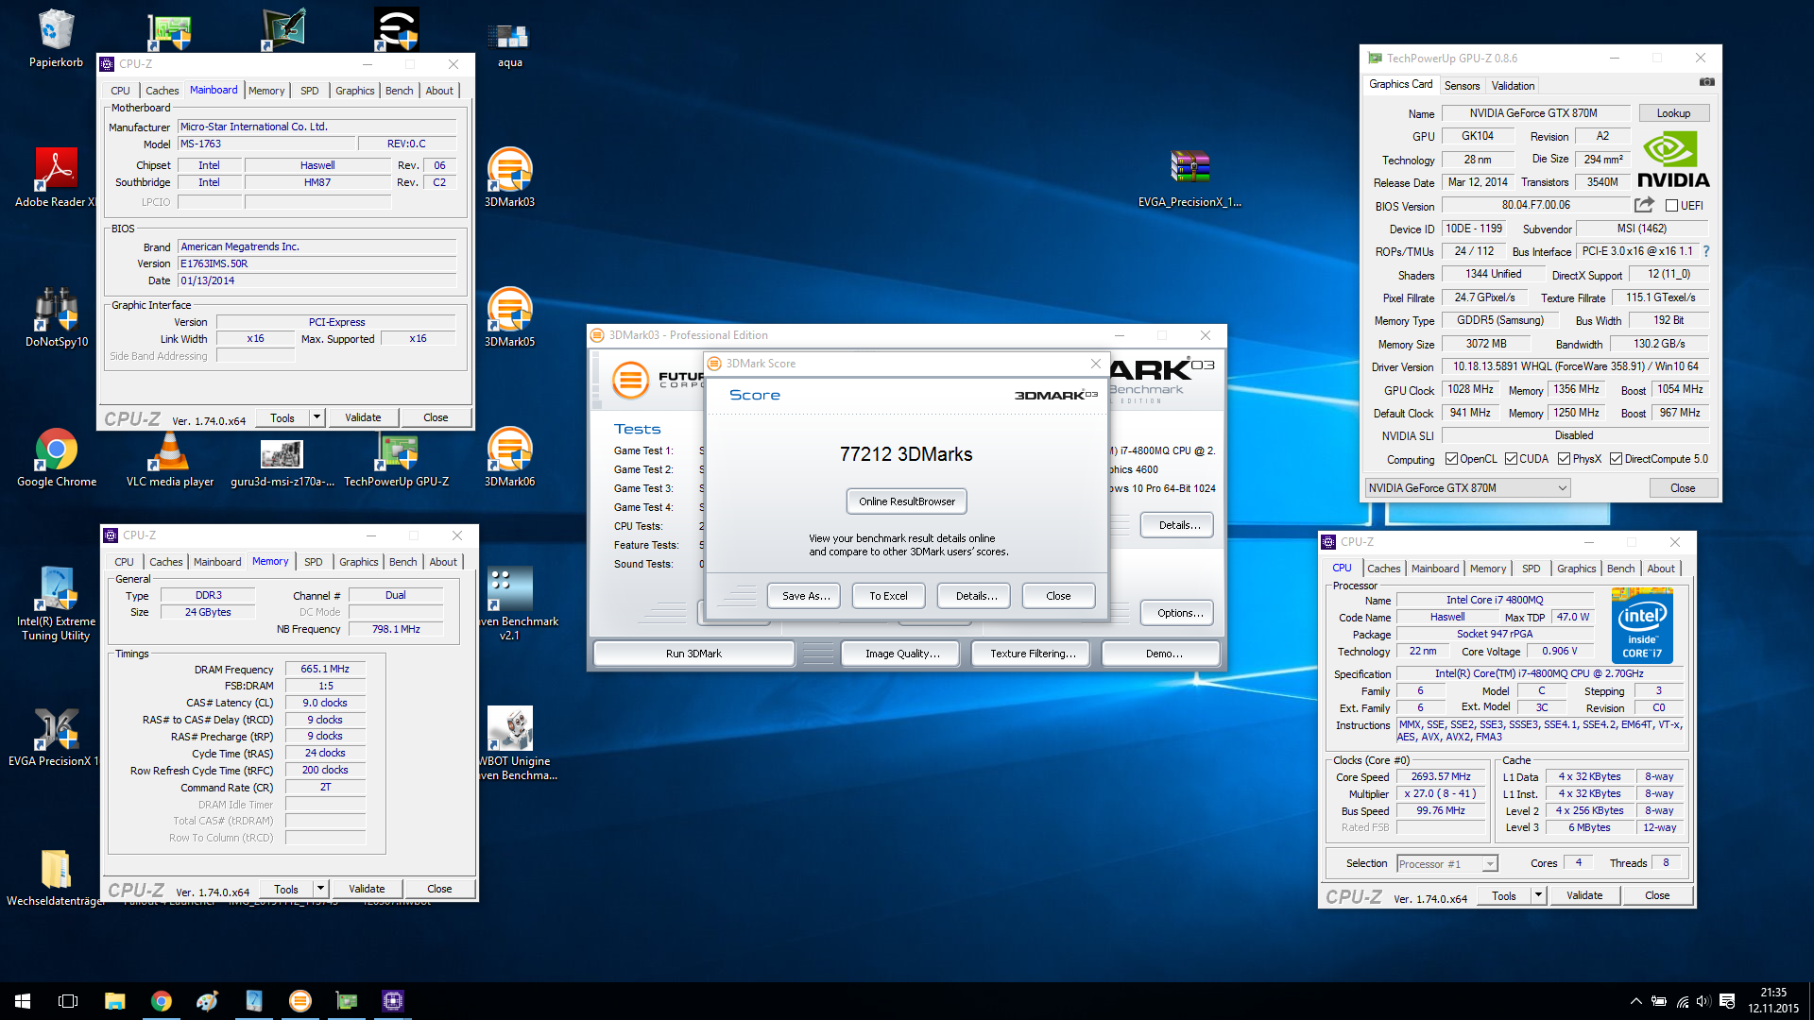The height and width of the screenshot is (1020, 1814).
Task: Click the Online ResultBrowser button
Action: pyautogui.click(x=906, y=501)
